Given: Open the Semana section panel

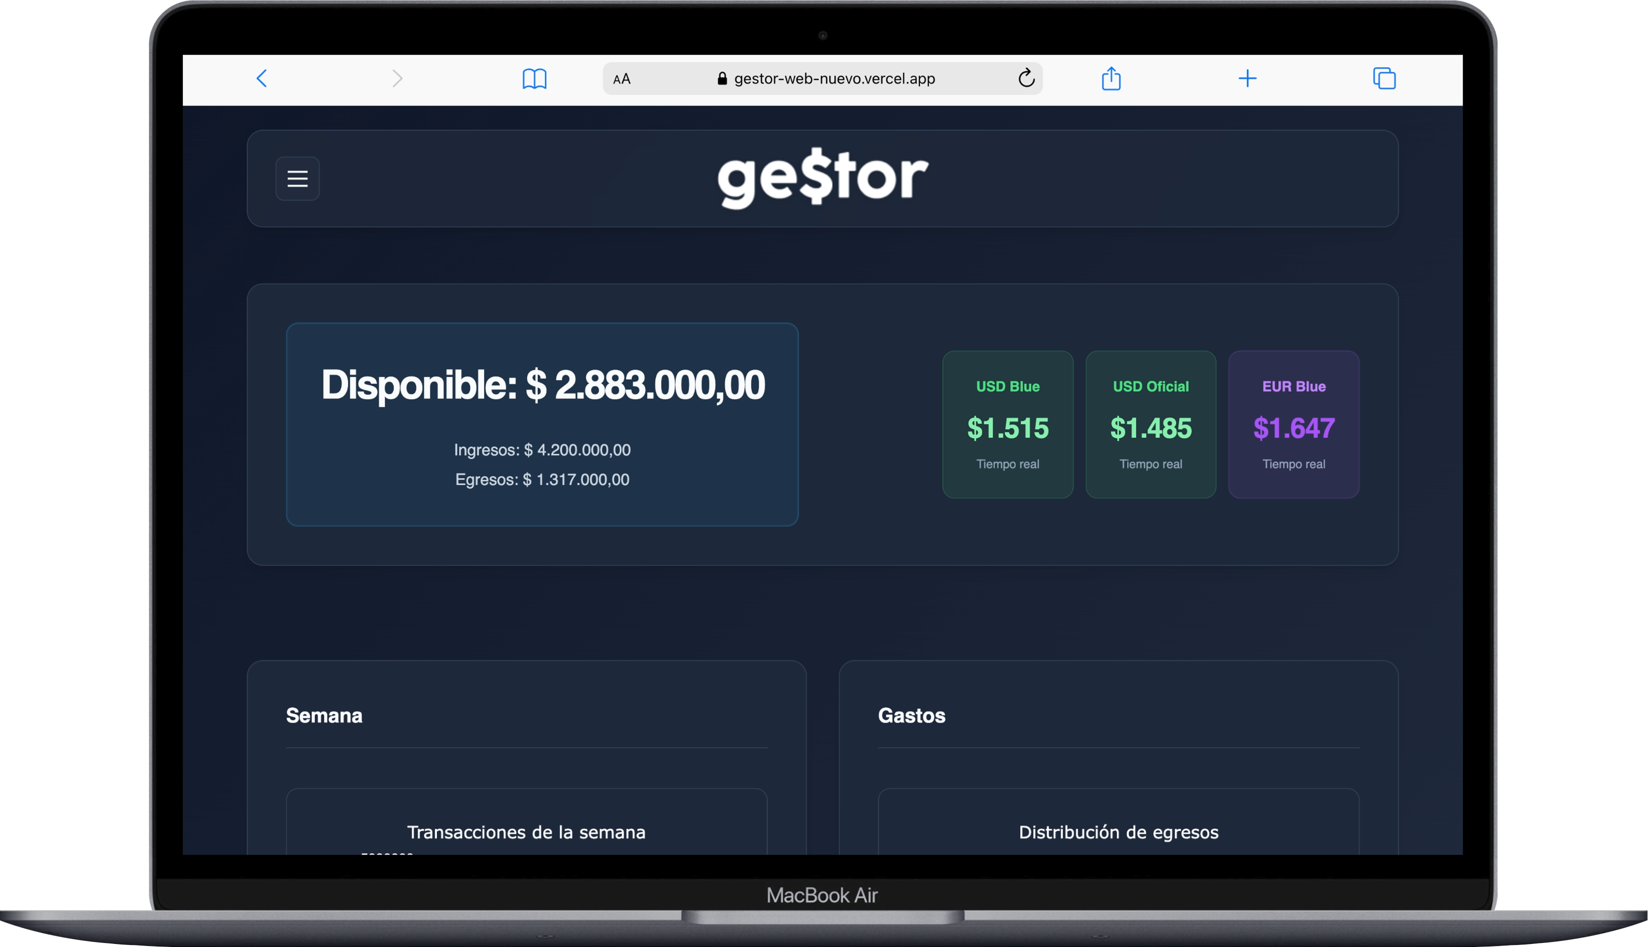Looking at the screenshot, I should coord(324,716).
